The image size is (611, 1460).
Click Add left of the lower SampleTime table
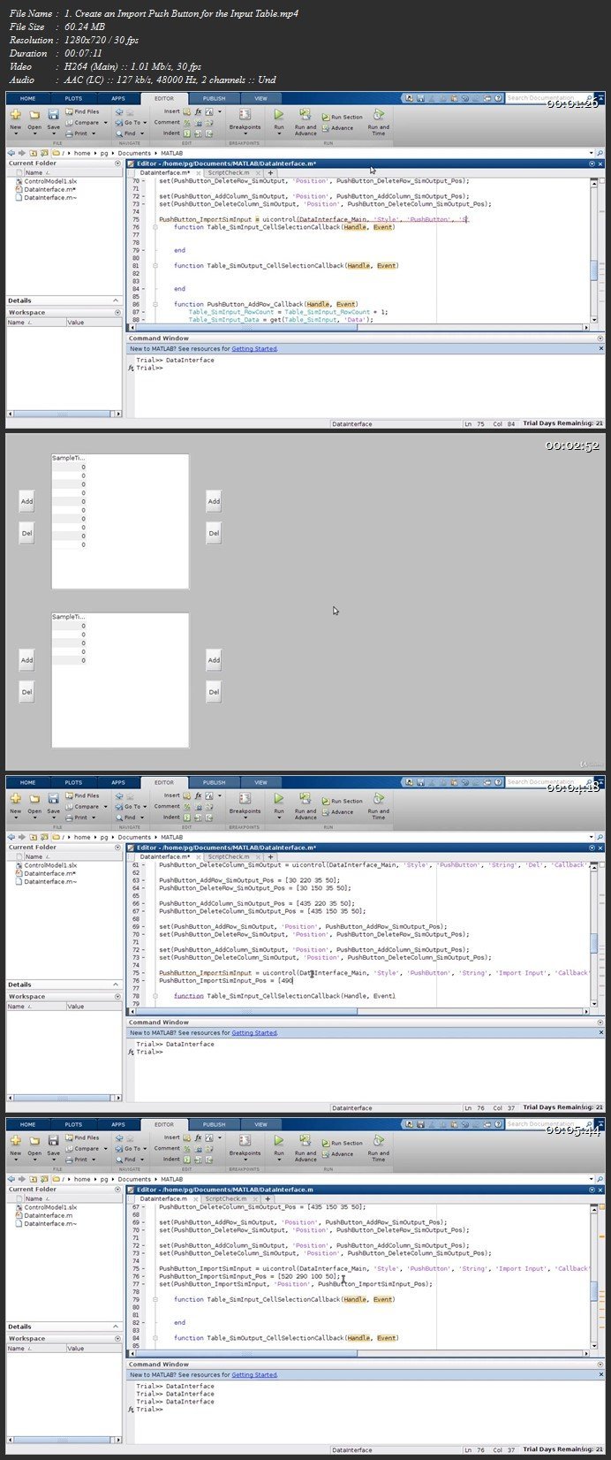tap(26, 660)
